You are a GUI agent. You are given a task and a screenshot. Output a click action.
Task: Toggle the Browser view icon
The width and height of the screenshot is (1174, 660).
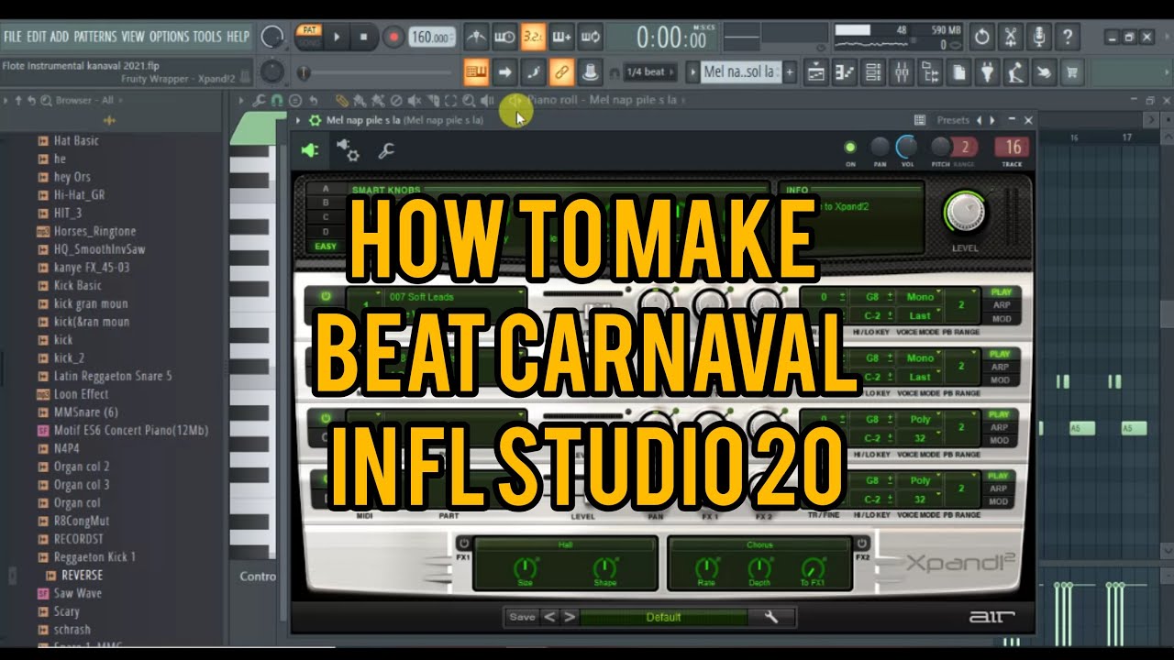pos(930,71)
